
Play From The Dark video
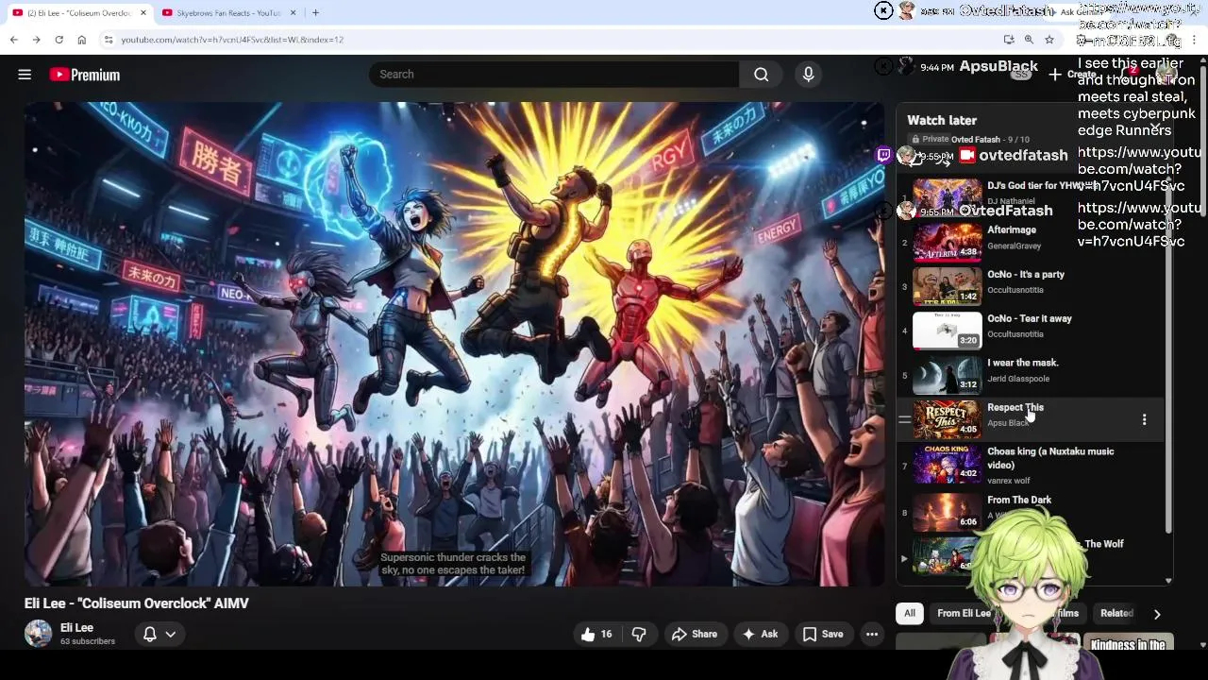947,512
